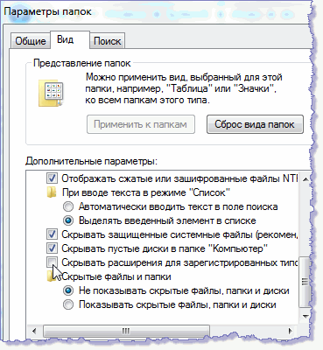Viewport: 323px width, 350px height.
Task: Select Выделять введенный элемент в списке
Action: tap(68, 220)
